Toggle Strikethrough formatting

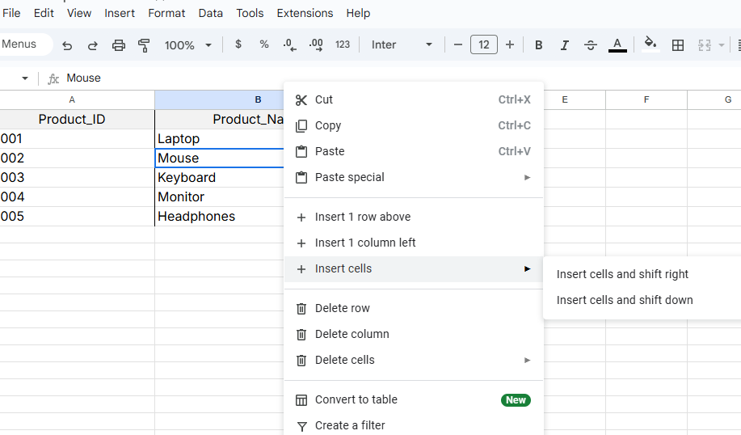[x=590, y=45]
